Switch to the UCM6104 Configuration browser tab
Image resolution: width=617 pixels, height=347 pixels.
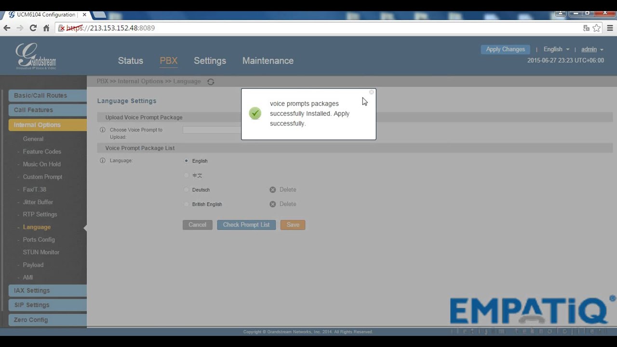tap(46, 14)
